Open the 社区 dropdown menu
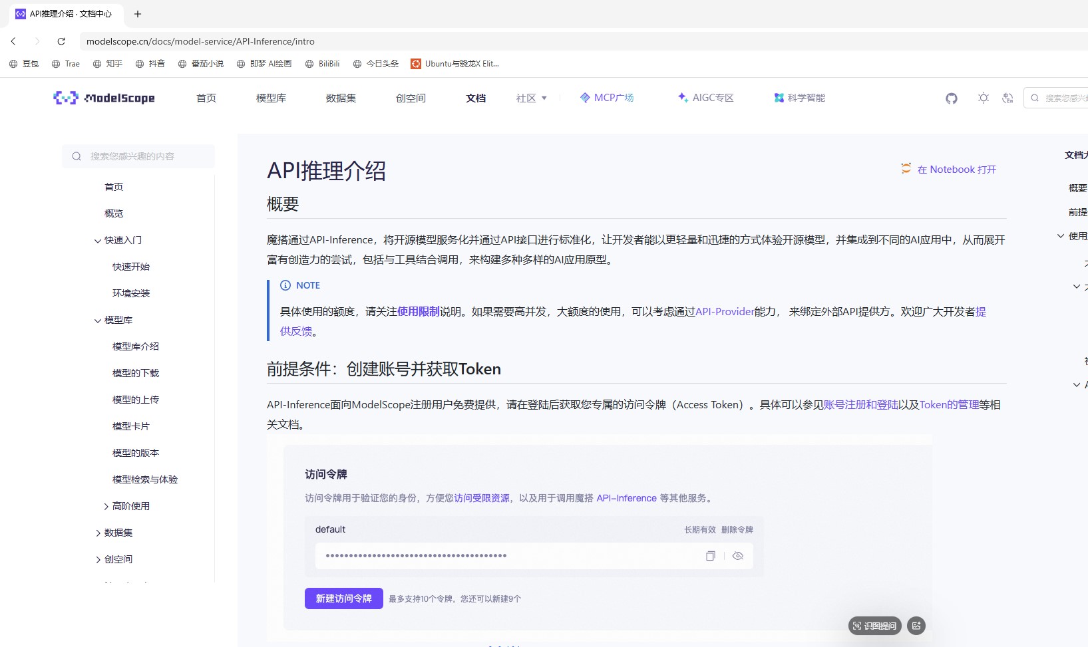 [x=532, y=98]
